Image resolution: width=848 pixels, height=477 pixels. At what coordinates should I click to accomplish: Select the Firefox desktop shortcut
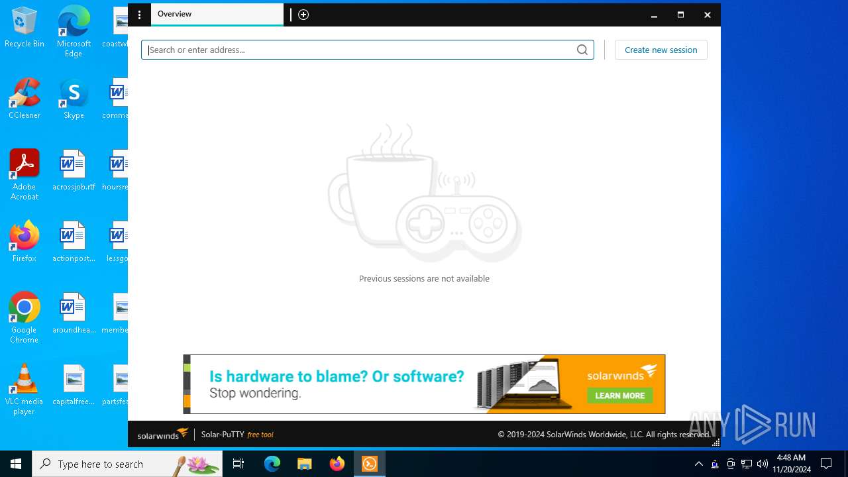pyautogui.click(x=25, y=242)
